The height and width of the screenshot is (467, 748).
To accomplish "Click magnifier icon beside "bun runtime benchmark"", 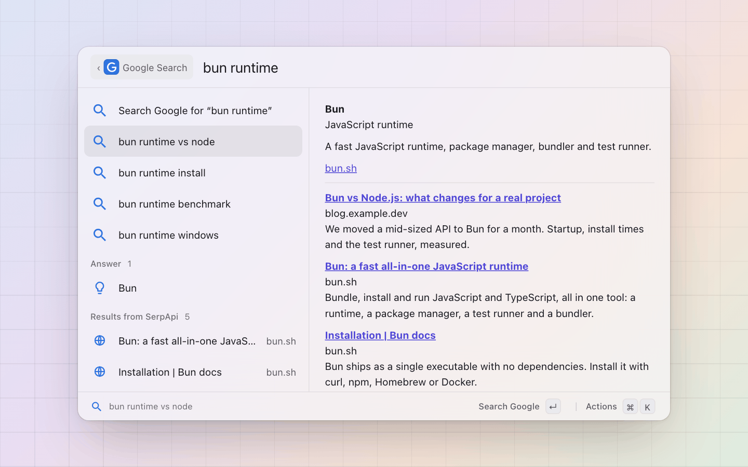I will [100, 204].
